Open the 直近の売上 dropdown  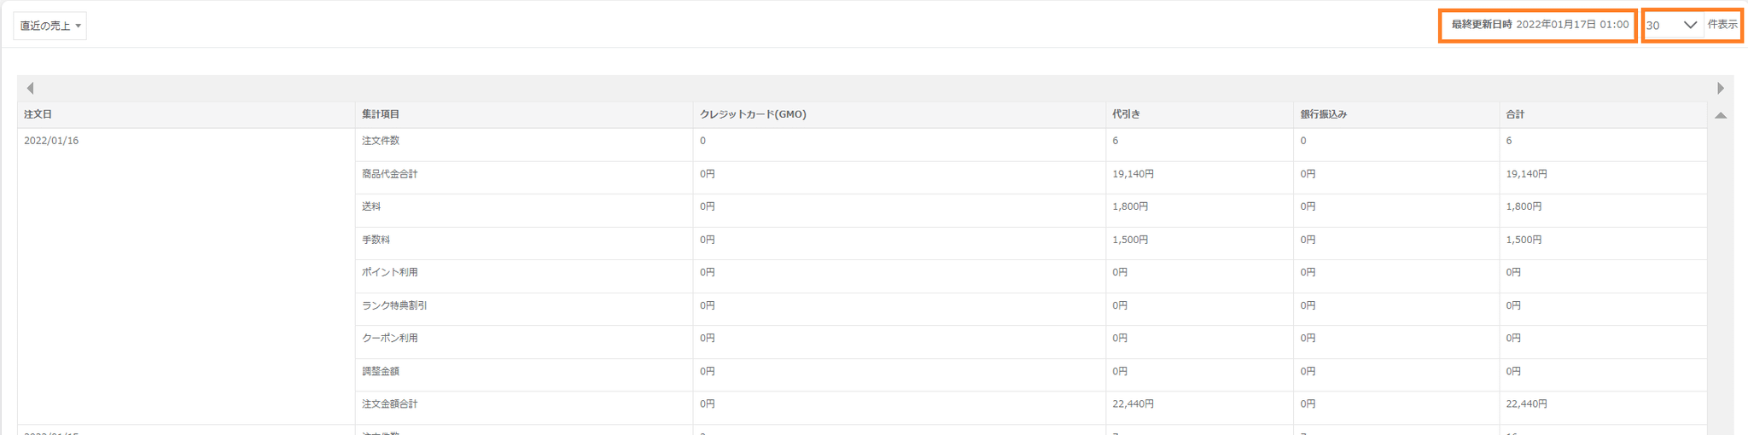pyautogui.click(x=50, y=26)
